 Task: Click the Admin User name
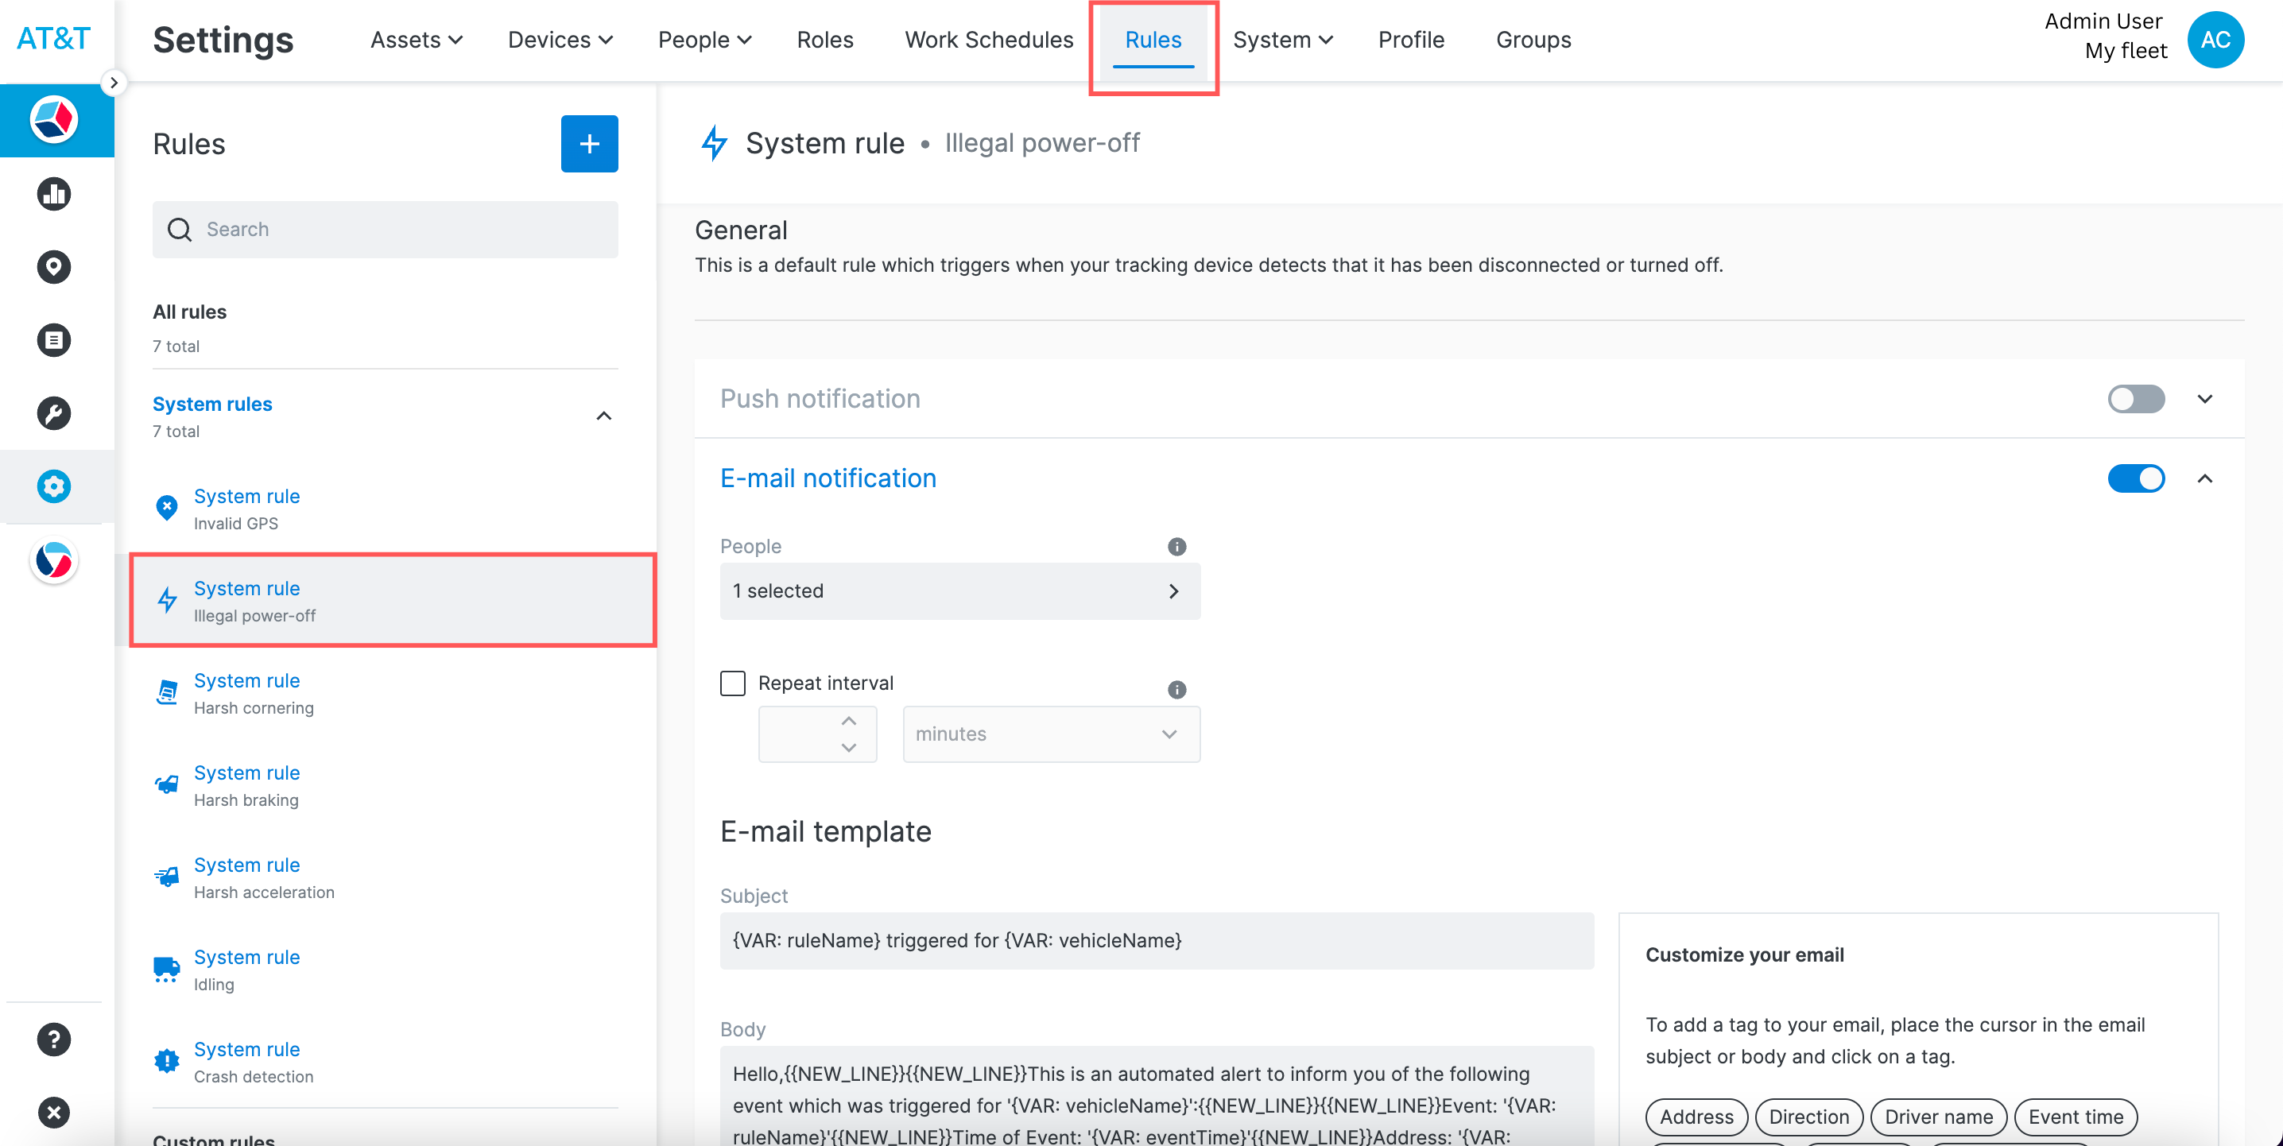(x=2103, y=21)
